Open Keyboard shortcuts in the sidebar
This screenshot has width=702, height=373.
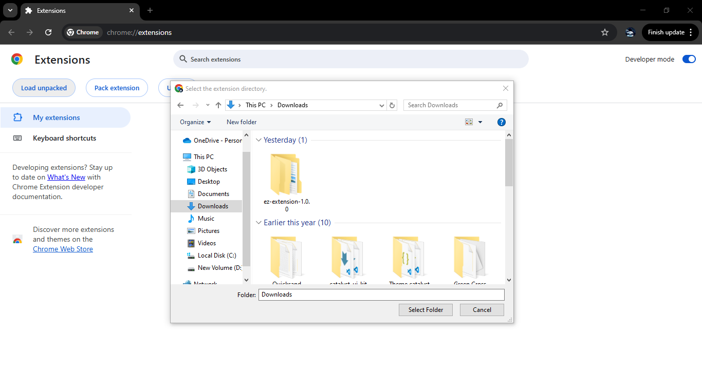[x=64, y=138]
